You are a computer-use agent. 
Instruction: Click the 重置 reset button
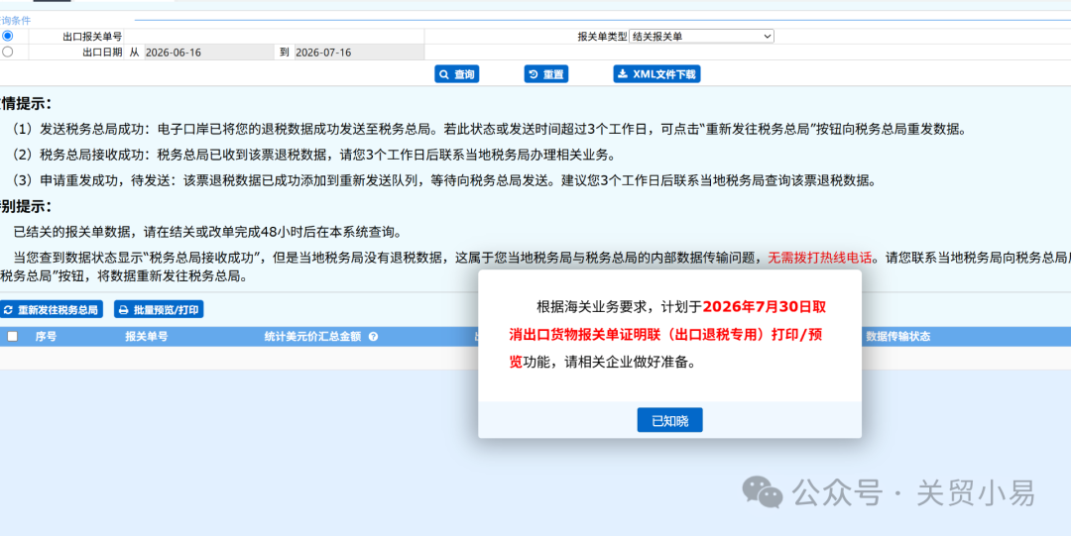pyautogui.click(x=545, y=74)
